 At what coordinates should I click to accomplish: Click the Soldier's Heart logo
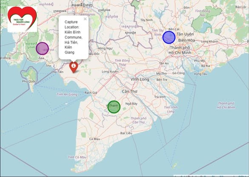click(x=23, y=20)
